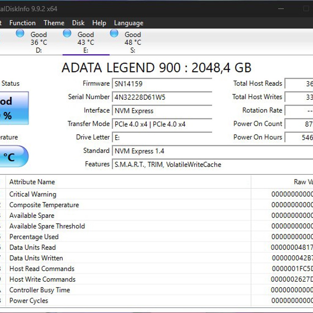The width and height of the screenshot is (313, 313).
Task: Click the Serial Number field 4N32228D61W5
Action: pos(162,97)
